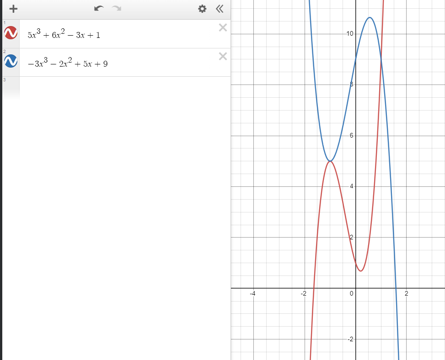
Task: Click the red curve's x-intercept
Action: 314,288
